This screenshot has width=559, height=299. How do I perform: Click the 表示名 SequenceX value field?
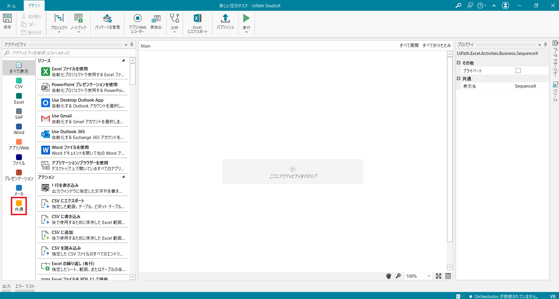[531, 86]
